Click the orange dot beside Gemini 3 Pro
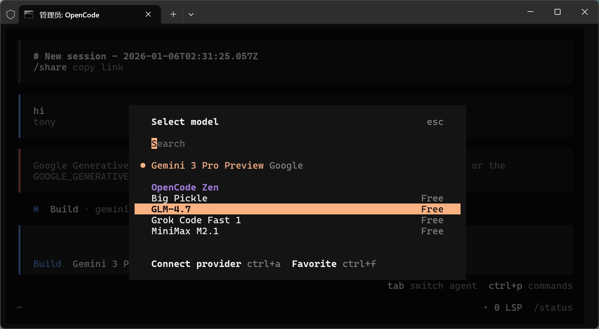The height and width of the screenshot is (329, 599). pos(143,165)
